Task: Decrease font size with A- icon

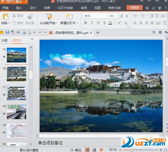Action: coord(127,16)
